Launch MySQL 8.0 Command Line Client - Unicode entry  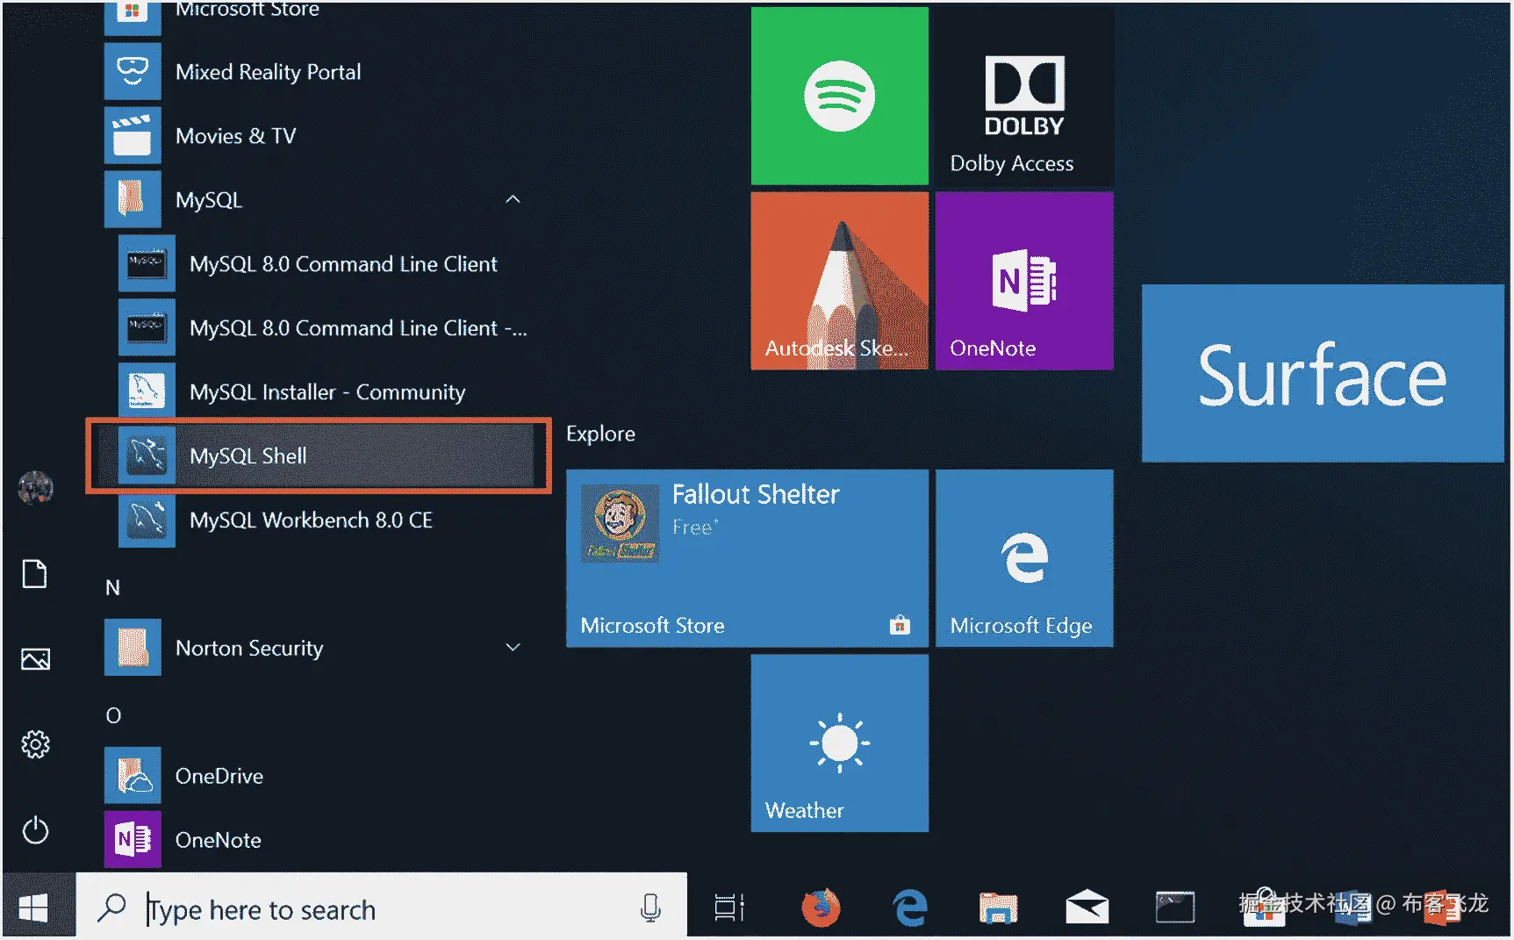click(x=323, y=327)
